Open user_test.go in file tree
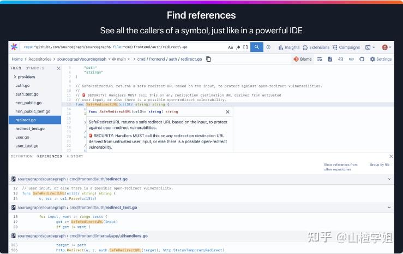The width and height of the screenshot is (403, 254). point(27,146)
